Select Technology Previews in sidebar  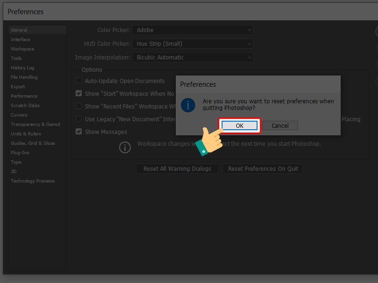pyautogui.click(x=33, y=181)
